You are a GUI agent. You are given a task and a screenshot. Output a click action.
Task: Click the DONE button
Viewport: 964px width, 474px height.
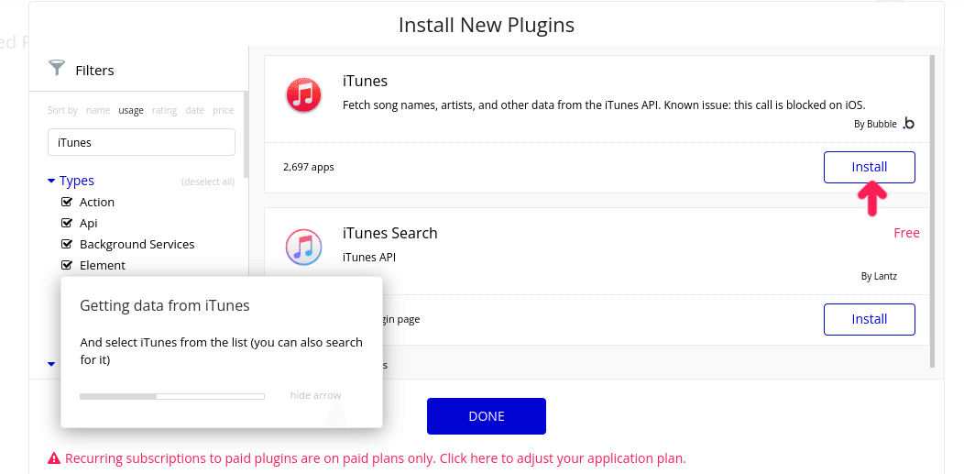487,416
